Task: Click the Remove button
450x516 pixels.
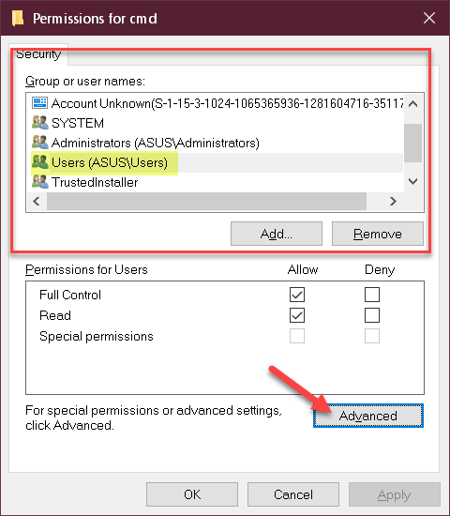Action: pyautogui.click(x=378, y=234)
